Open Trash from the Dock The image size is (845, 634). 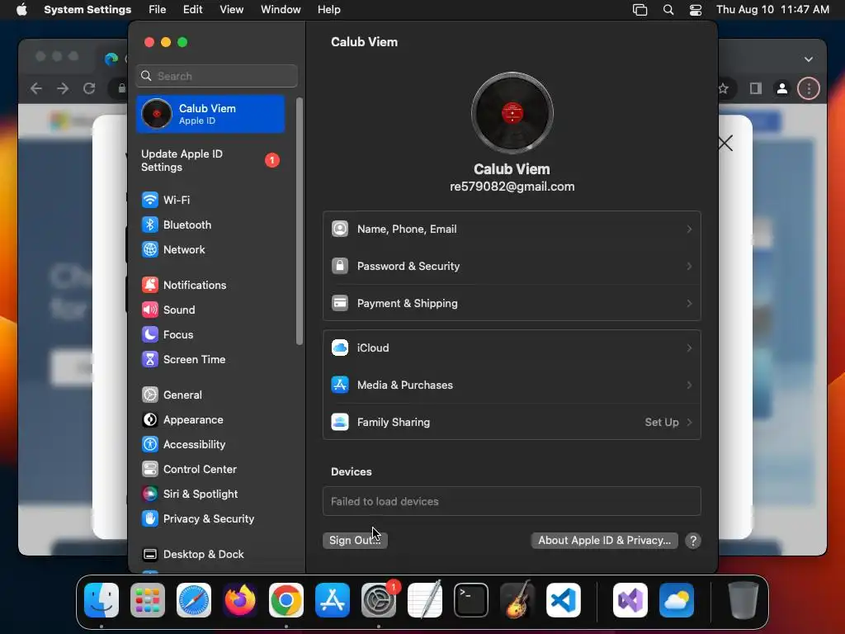(x=744, y=600)
